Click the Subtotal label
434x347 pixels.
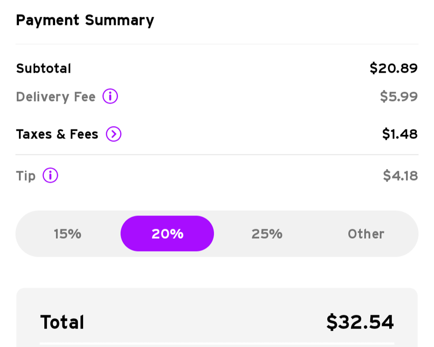point(43,69)
